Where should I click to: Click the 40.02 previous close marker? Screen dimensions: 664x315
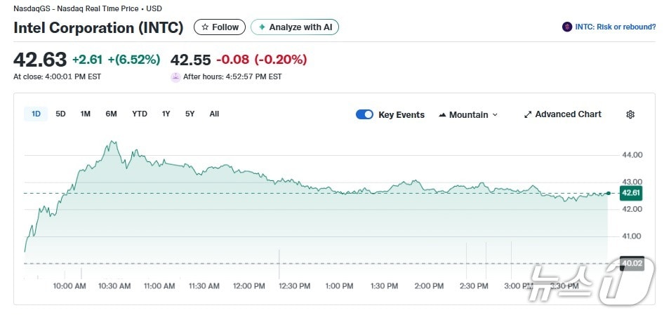tap(632, 263)
